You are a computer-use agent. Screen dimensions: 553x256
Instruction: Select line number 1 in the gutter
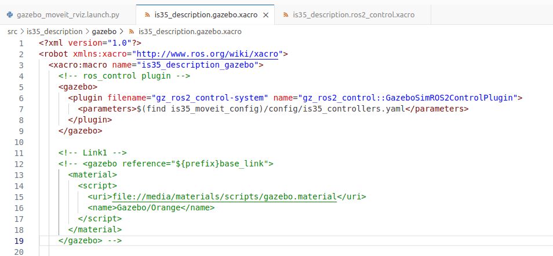click(x=21, y=43)
